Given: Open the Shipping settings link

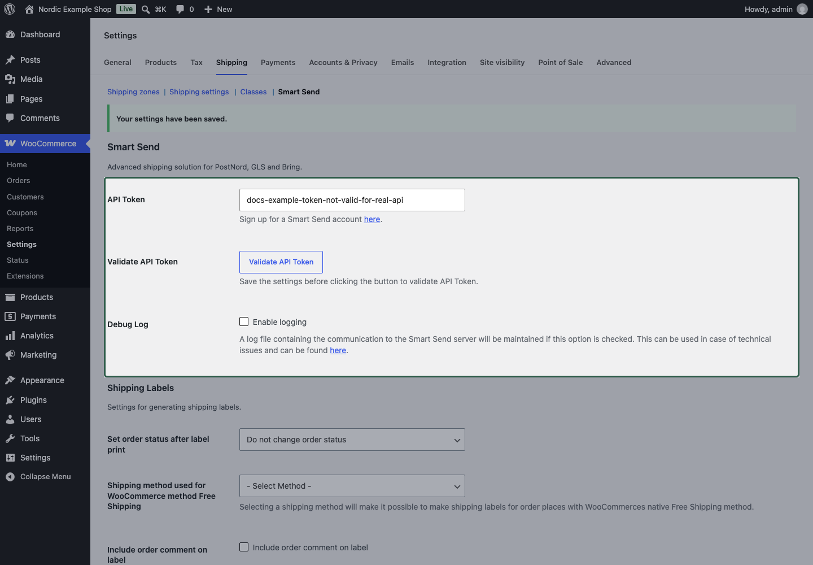Looking at the screenshot, I should tap(199, 92).
